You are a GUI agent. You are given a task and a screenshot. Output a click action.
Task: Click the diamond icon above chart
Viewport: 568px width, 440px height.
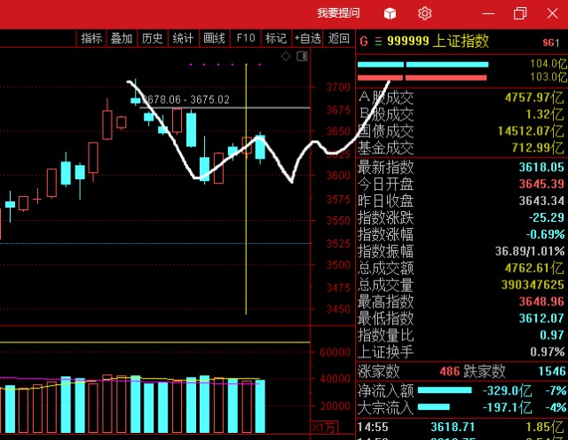286,56
